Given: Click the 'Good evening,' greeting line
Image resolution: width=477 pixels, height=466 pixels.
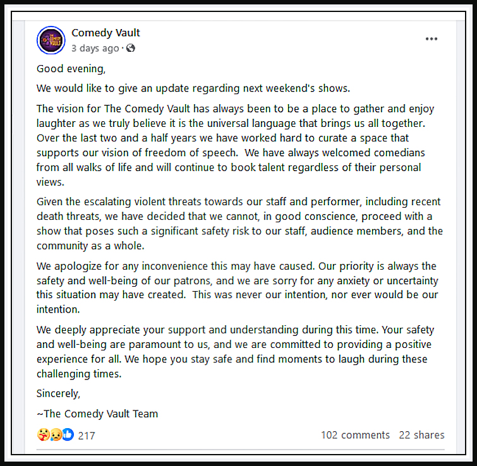Looking at the screenshot, I should coord(71,69).
